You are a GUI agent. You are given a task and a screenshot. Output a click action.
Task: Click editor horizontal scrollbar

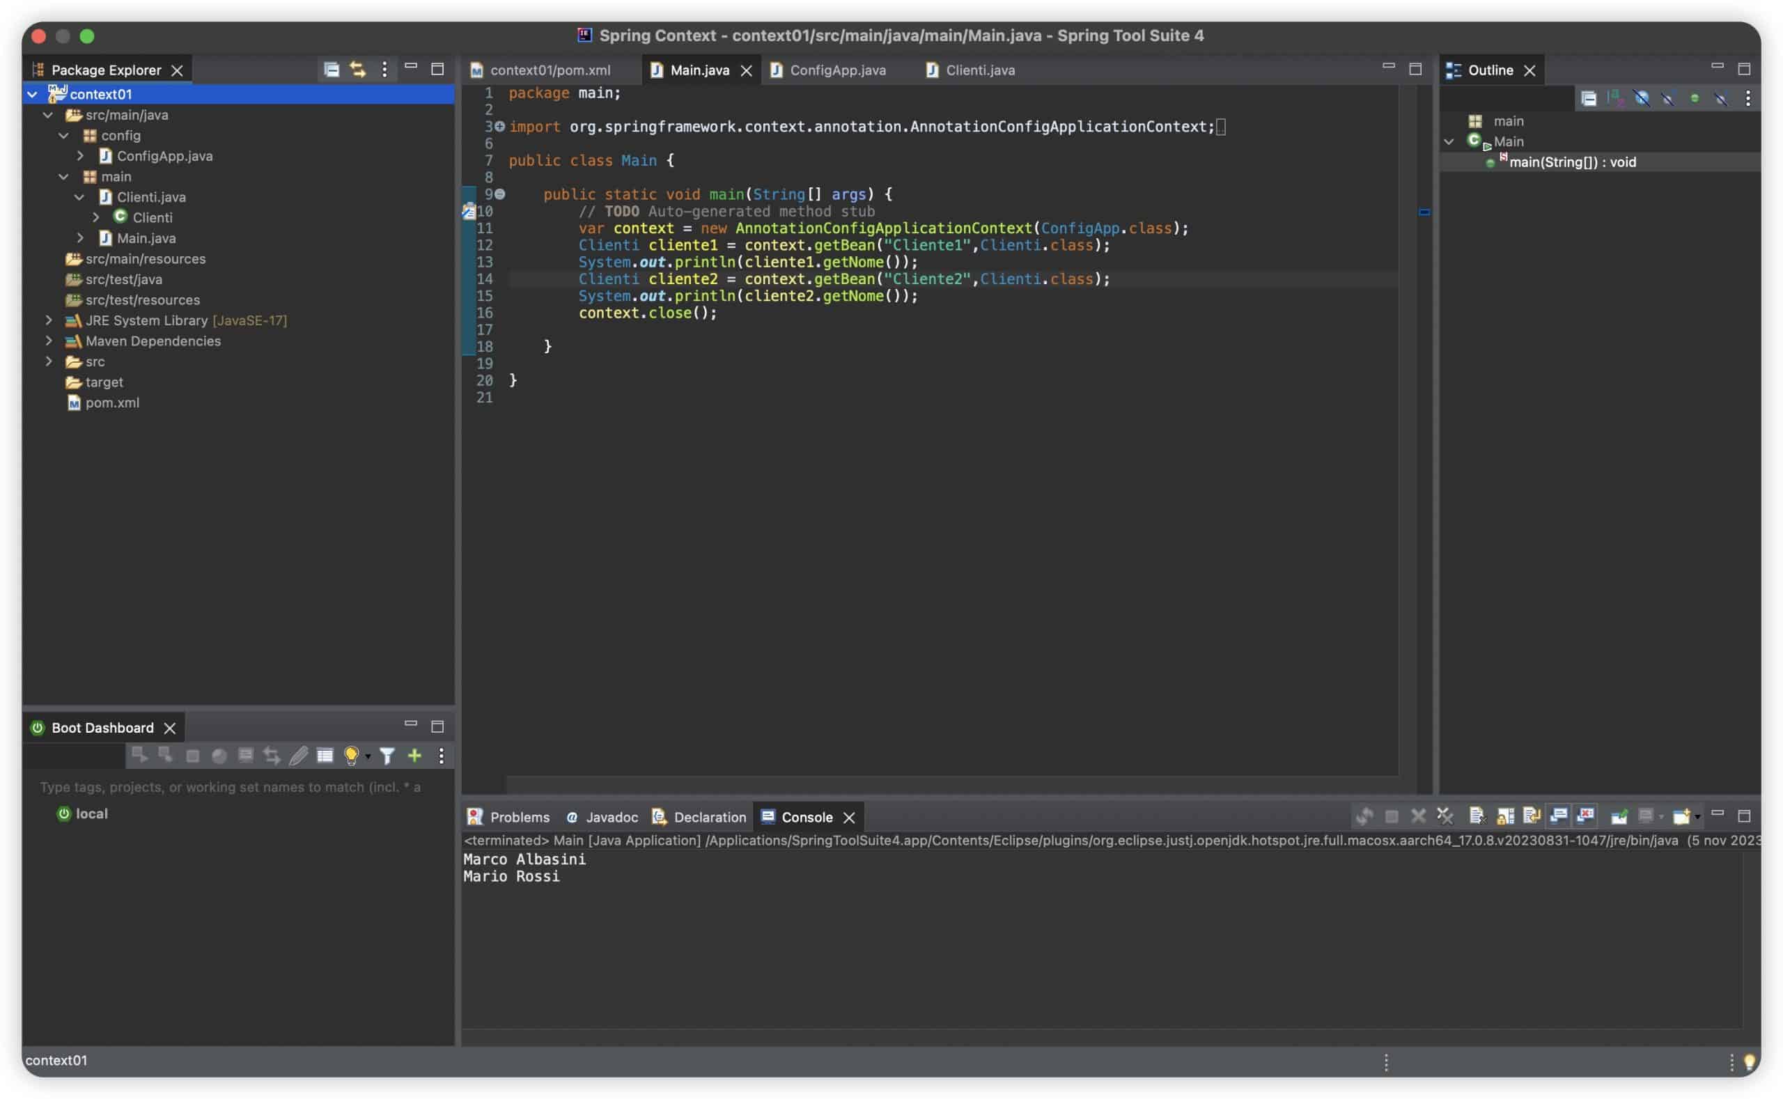pyautogui.click(x=952, y=785)
